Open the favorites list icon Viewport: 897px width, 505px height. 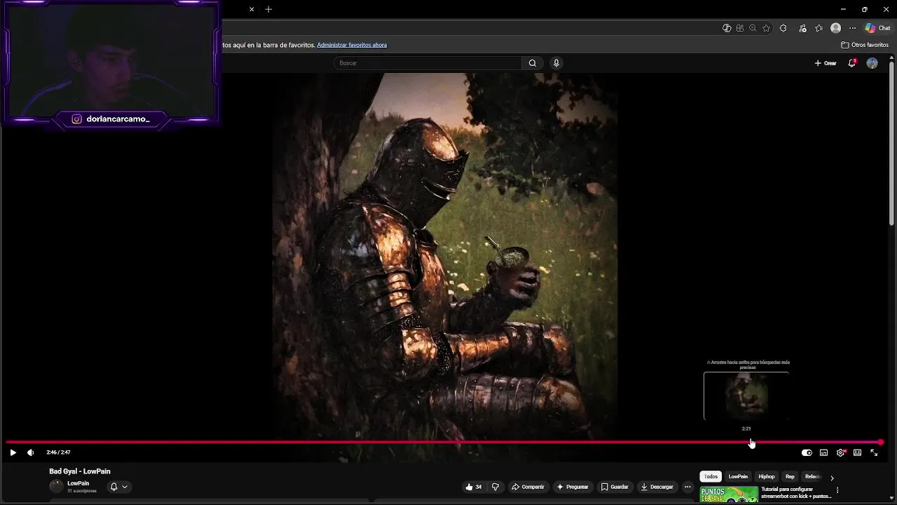[819, 28]
